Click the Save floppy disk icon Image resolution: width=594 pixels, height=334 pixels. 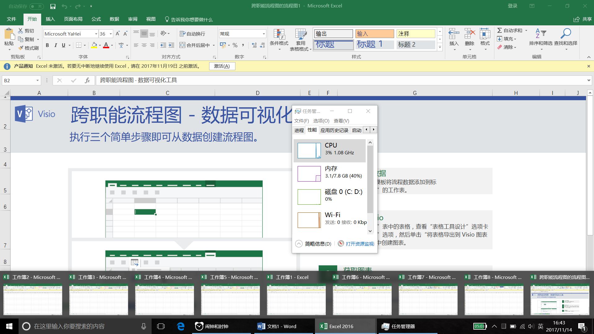tap(53, 6)
